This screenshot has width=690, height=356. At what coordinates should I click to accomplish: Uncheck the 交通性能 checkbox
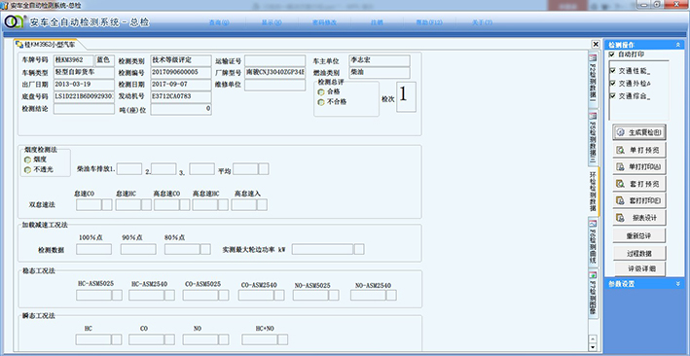[x=612, y=71]
